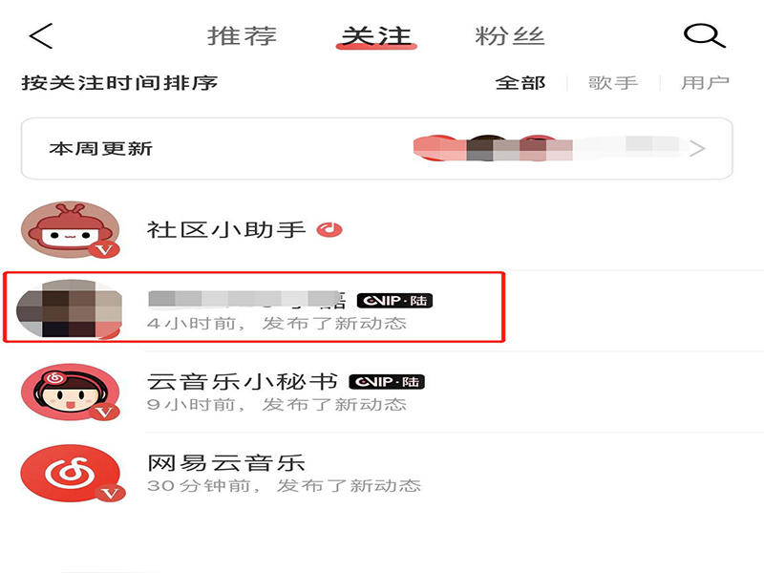Tap the back arrow icon

coord(41,36)
